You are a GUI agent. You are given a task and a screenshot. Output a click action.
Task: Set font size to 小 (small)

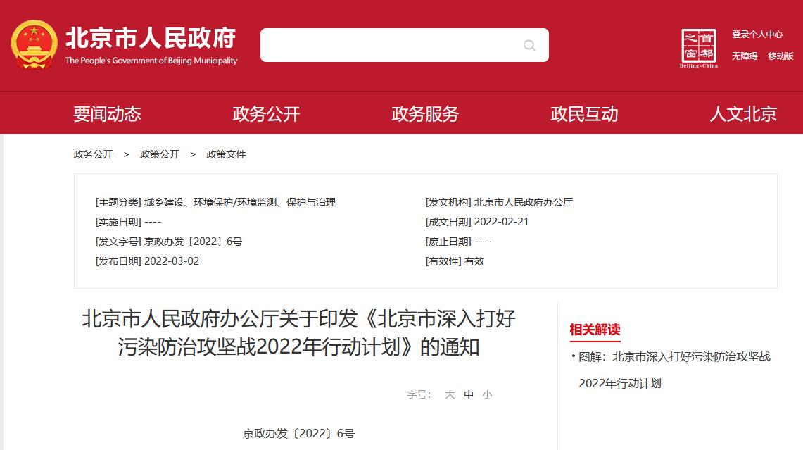click(487, 394)
